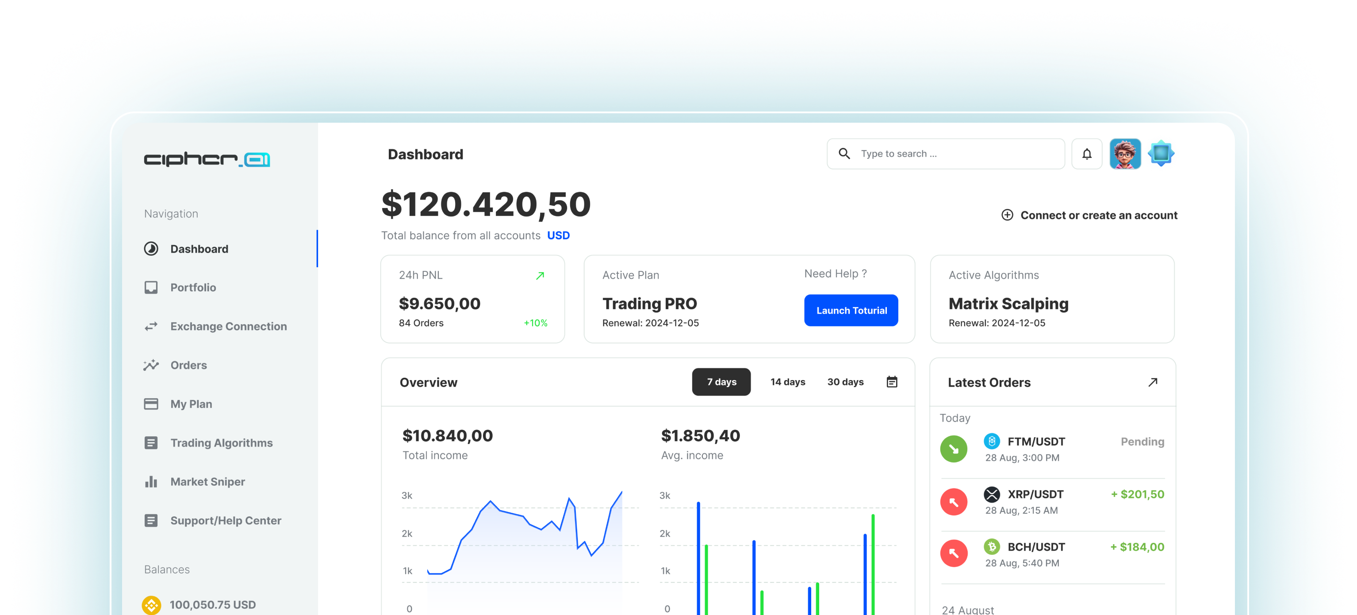Viewport: 1357px width, 615px height.
Task: Switch overview to 14 days
Action: tap(788, 382)
